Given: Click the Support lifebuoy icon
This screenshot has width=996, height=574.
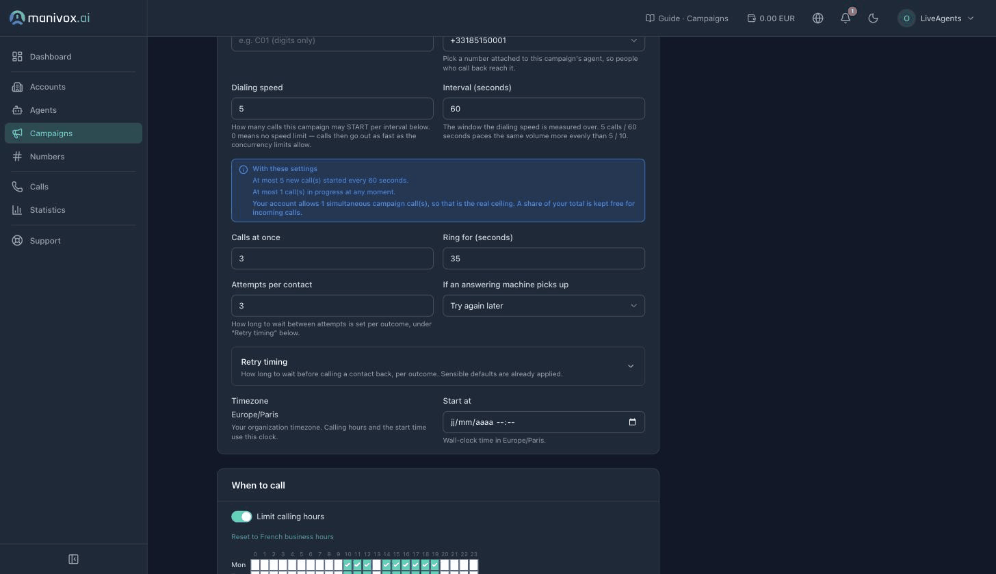Looking at the screenshot, I should coord(17,241).
